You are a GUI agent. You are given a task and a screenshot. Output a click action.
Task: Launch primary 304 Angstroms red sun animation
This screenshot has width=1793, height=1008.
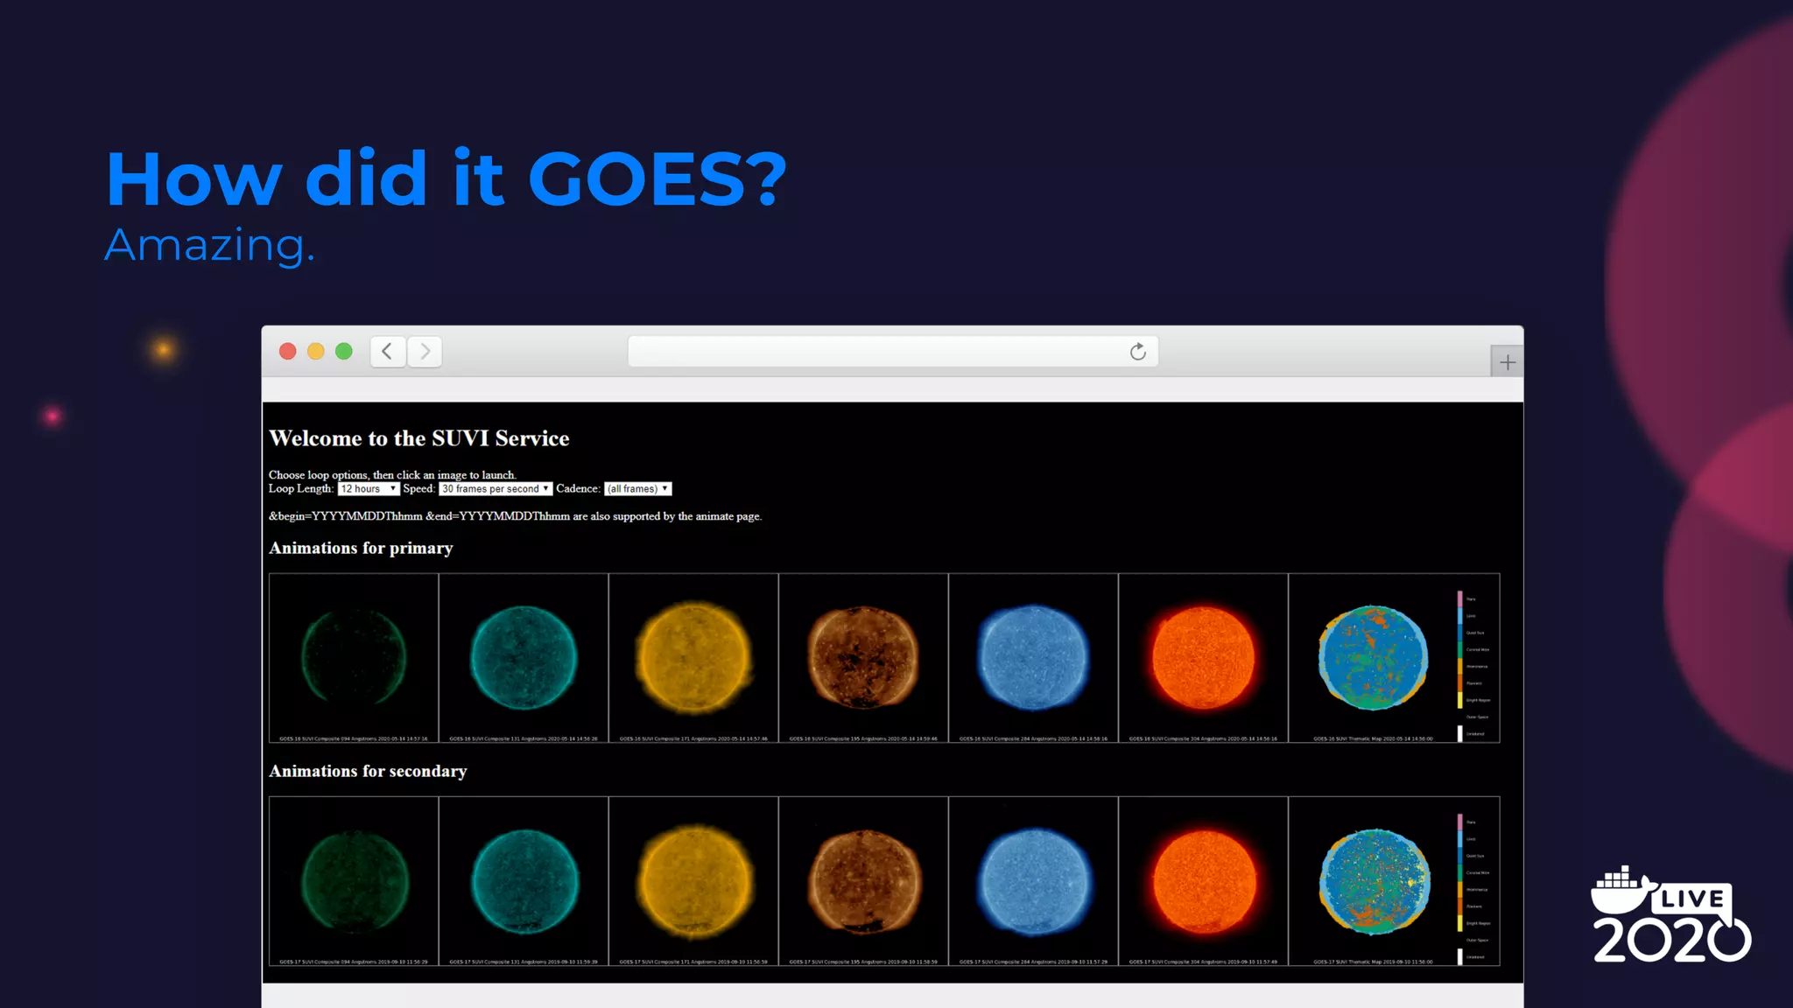tap(1203, 658)
